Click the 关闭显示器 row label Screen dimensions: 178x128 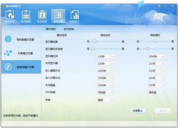point(51,63)
